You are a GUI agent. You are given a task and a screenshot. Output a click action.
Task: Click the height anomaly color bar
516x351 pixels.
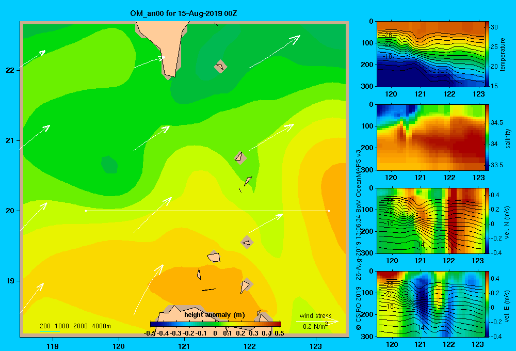pos(216,324)
